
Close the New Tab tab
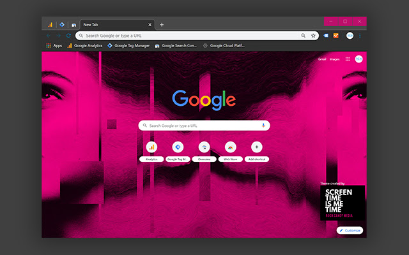(x=150, y=25)
